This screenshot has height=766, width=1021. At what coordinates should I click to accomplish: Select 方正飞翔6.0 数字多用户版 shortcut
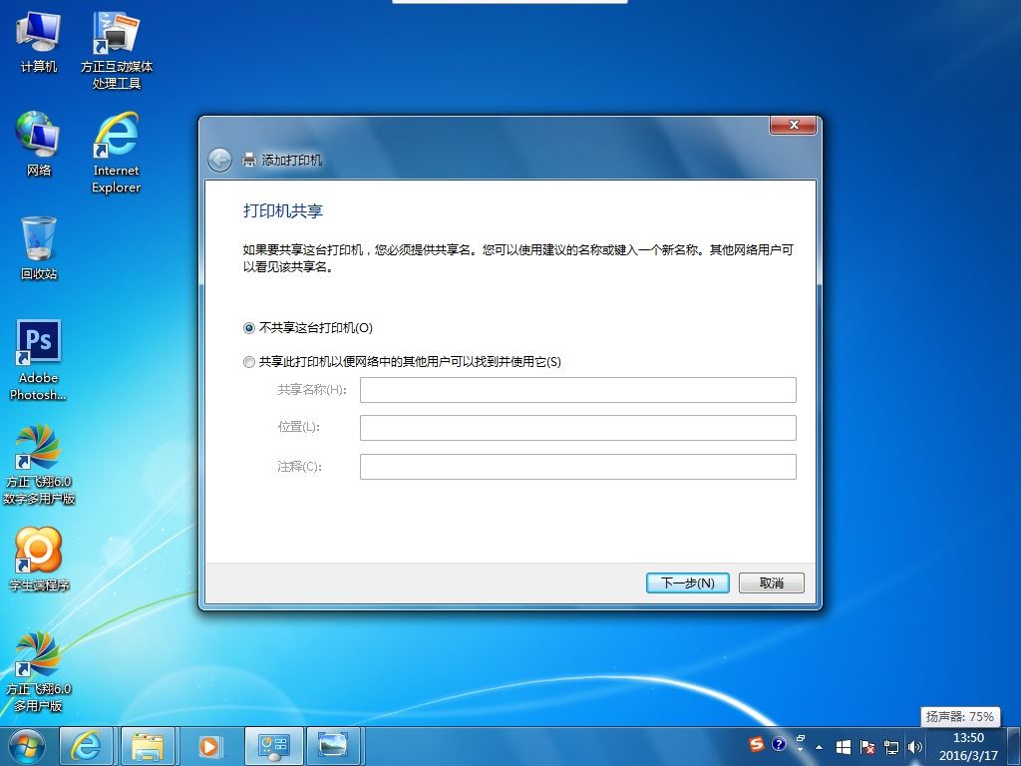39,465
